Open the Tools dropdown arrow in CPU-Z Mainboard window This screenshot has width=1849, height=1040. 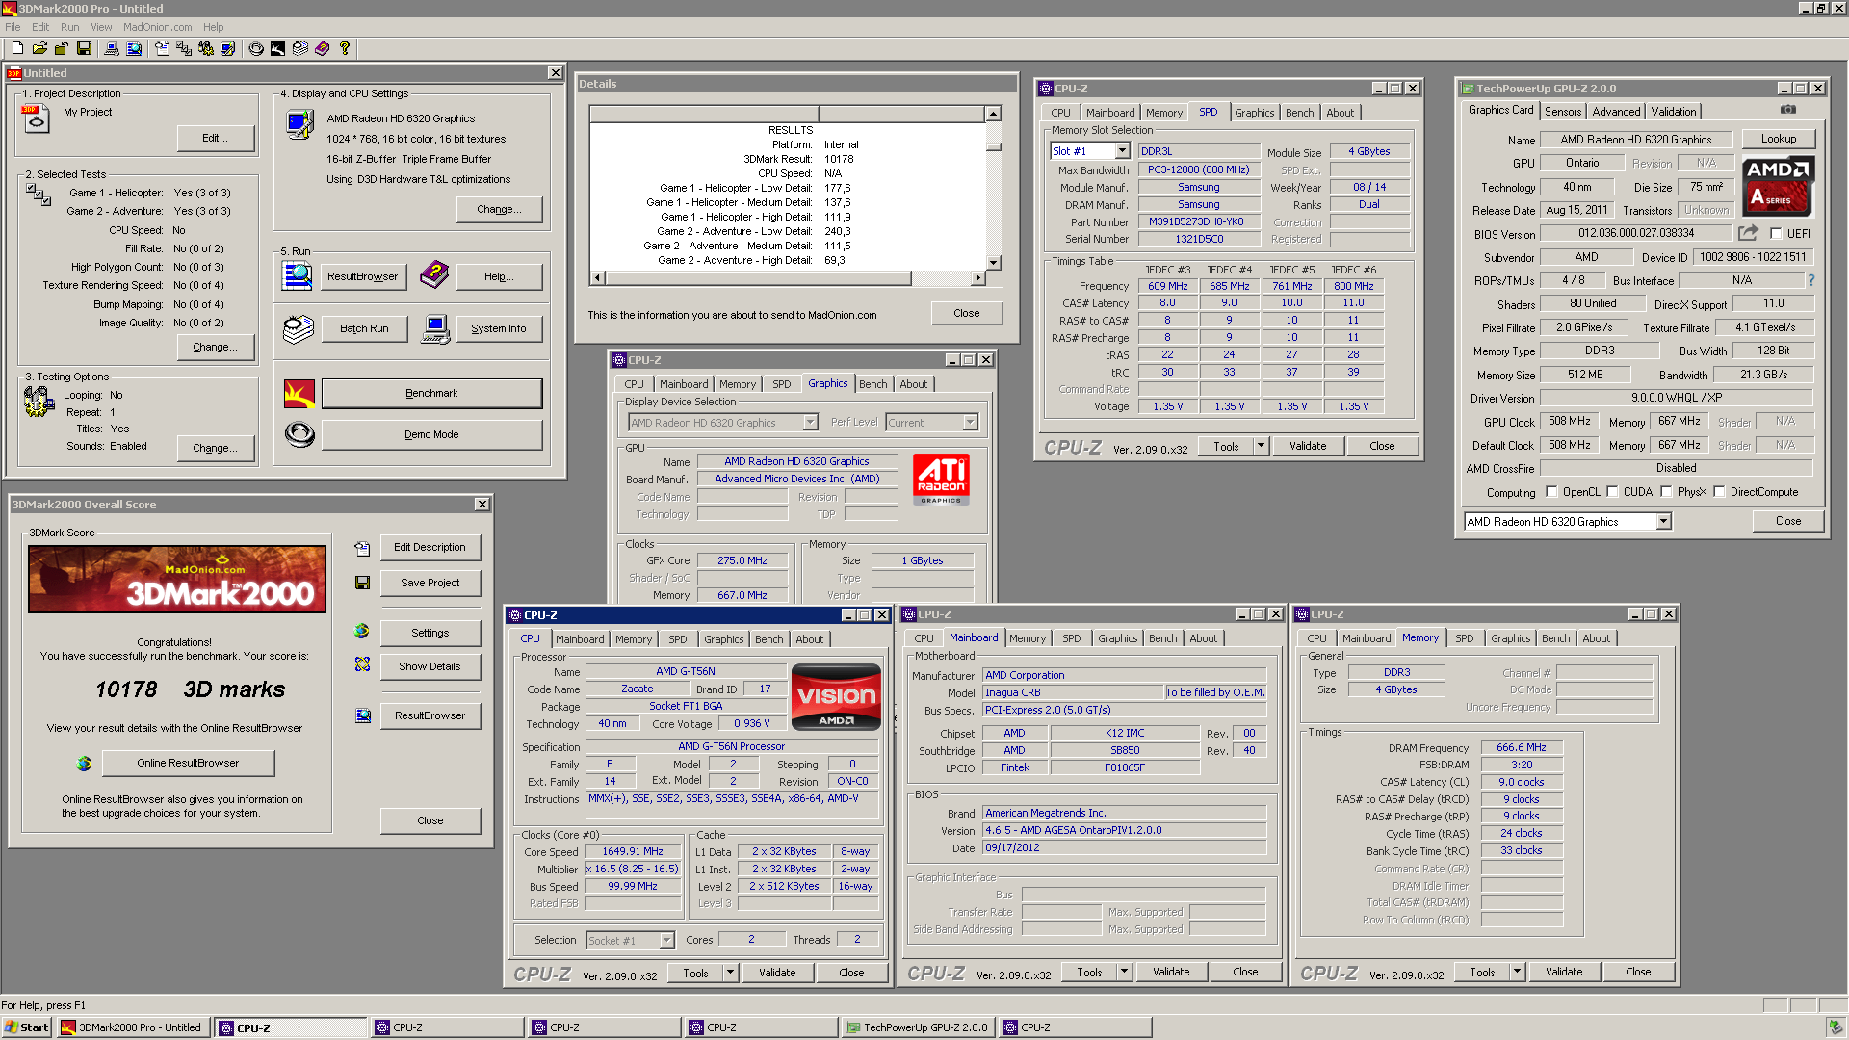coord(1124,972)
